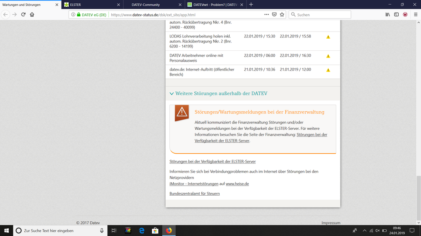This screenshot has width=421, height=236.
Task: Close the DATEVnet - Problem? tab
Action: tap(241, 5)
